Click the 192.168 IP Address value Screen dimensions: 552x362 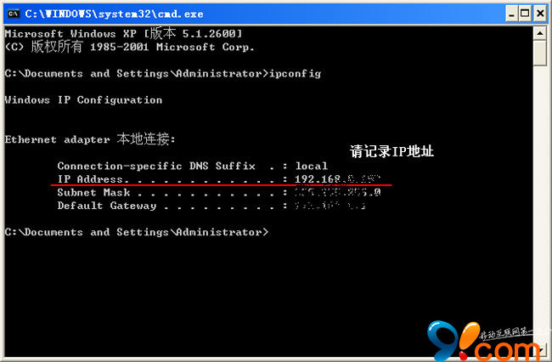(x=338, y=179)
